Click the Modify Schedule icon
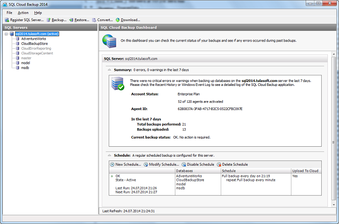This screenshot has width=339, height=224. (146, 164)
